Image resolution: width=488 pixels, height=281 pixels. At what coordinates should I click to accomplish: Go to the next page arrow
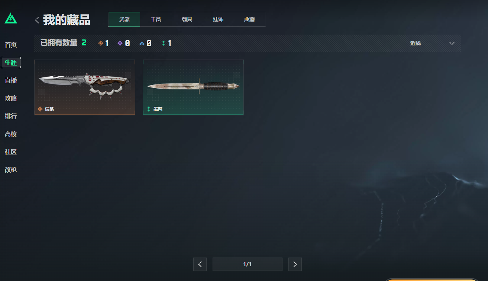pos(295,264)
